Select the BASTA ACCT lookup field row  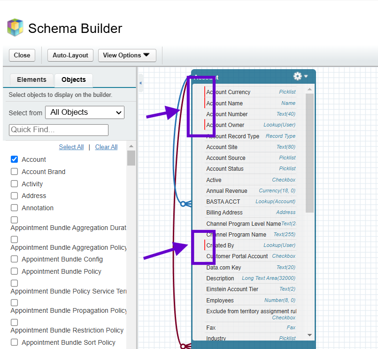click(x=250, y=201)
